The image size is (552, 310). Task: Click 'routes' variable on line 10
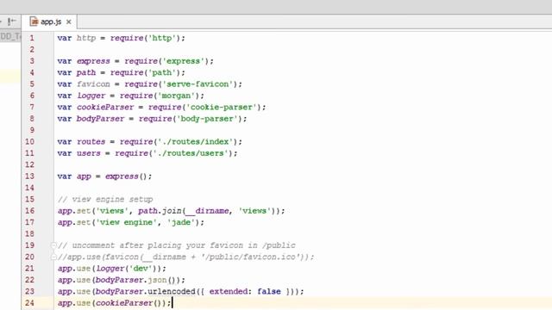(91, 141)
